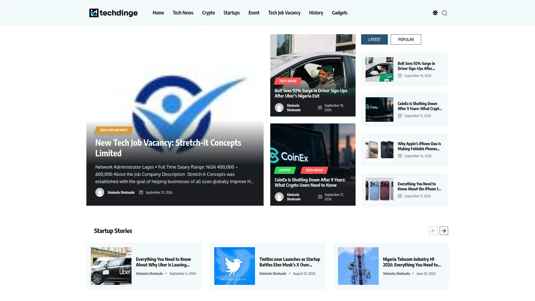
Task: Click the techdinge logo
Action: [113, 13]
